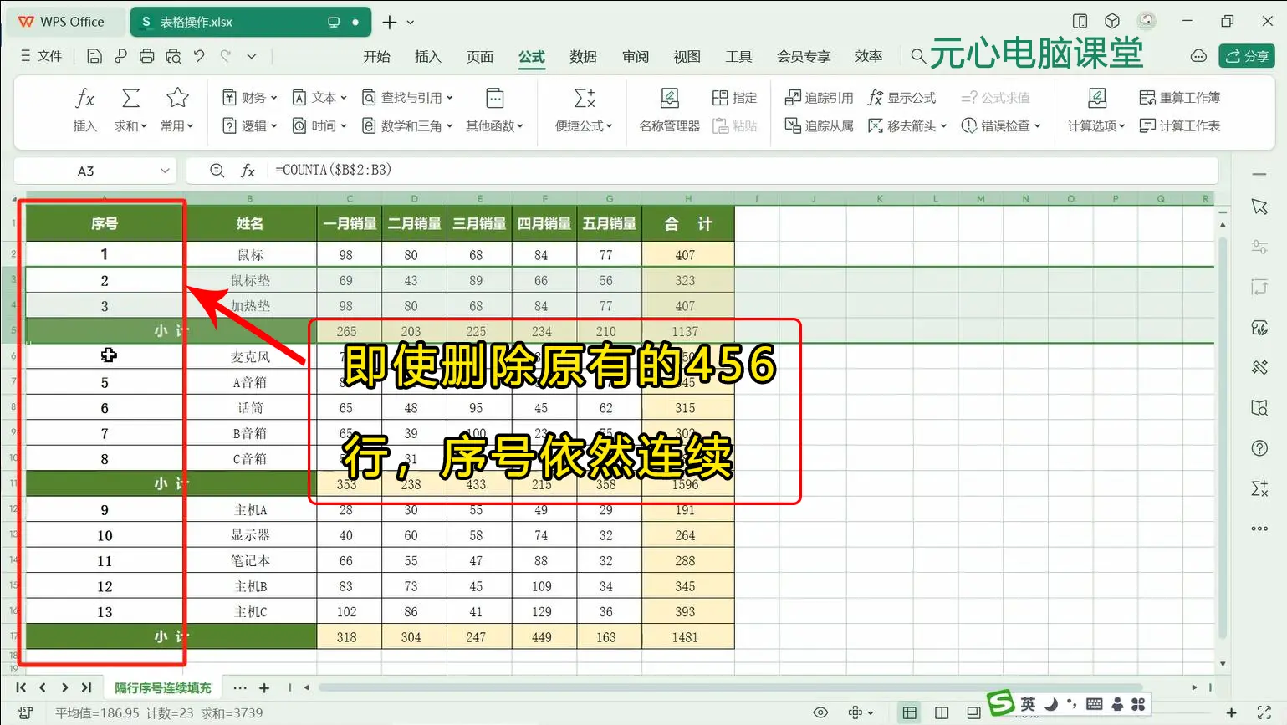Expand the Error checking (错误检查) dropdown
This screenshot has width=1287, height=725.
coord(1001,125)
